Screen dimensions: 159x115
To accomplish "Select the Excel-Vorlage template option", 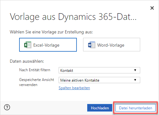I will (x=48, y=45).
